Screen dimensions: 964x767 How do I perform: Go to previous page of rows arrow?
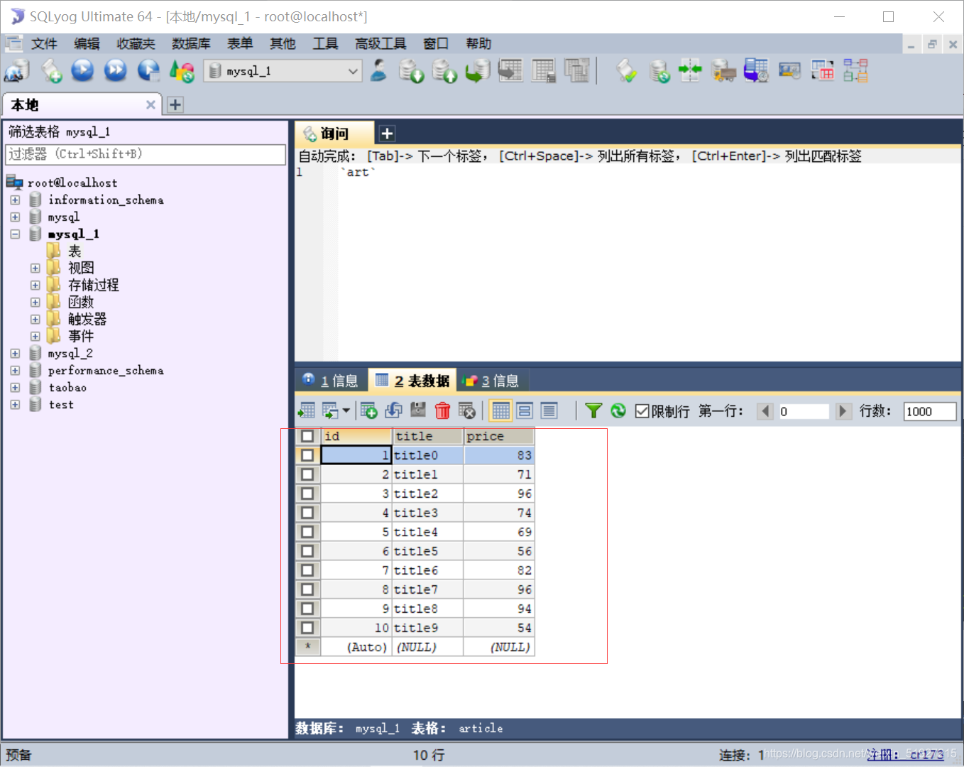[x=765, y=411]
